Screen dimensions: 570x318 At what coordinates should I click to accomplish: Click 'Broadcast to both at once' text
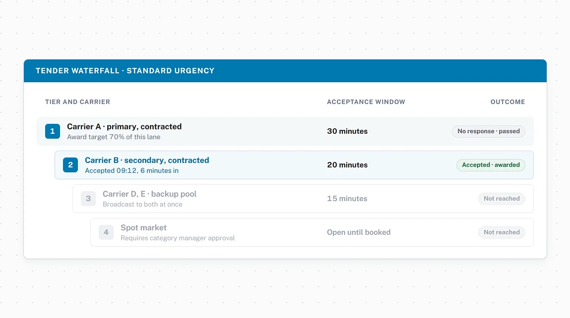click(x=142, y=205)
